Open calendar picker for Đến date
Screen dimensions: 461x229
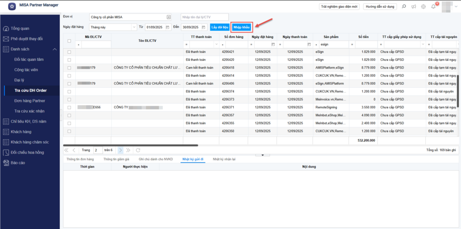point(204,27)
